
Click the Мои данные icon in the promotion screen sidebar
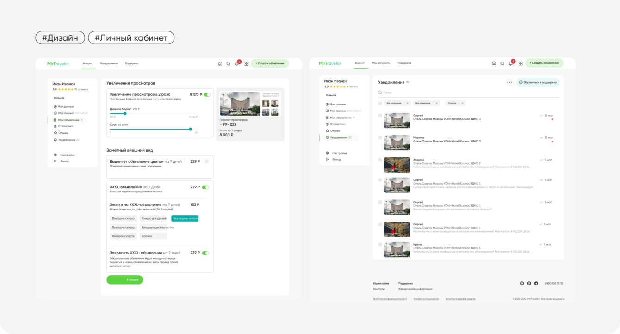pyautogui.click(x=55, y=107)
